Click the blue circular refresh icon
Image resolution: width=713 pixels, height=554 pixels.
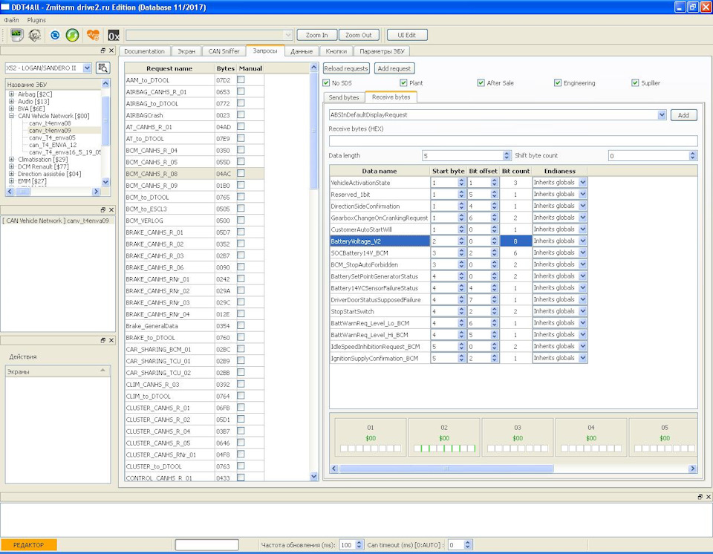pos(55,35)
